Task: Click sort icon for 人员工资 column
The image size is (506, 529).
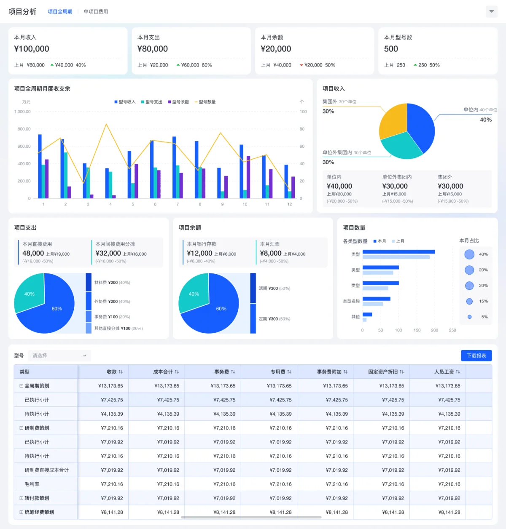Action: point(458,372)
